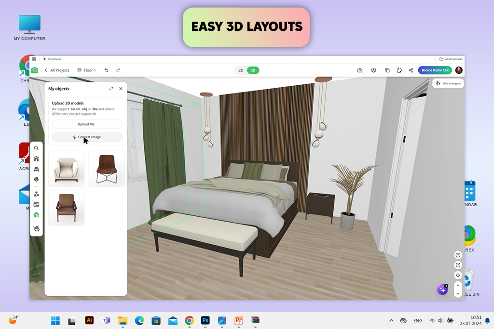
Task: Click the Bookmarks star item
Action: (x=52, y=59)
